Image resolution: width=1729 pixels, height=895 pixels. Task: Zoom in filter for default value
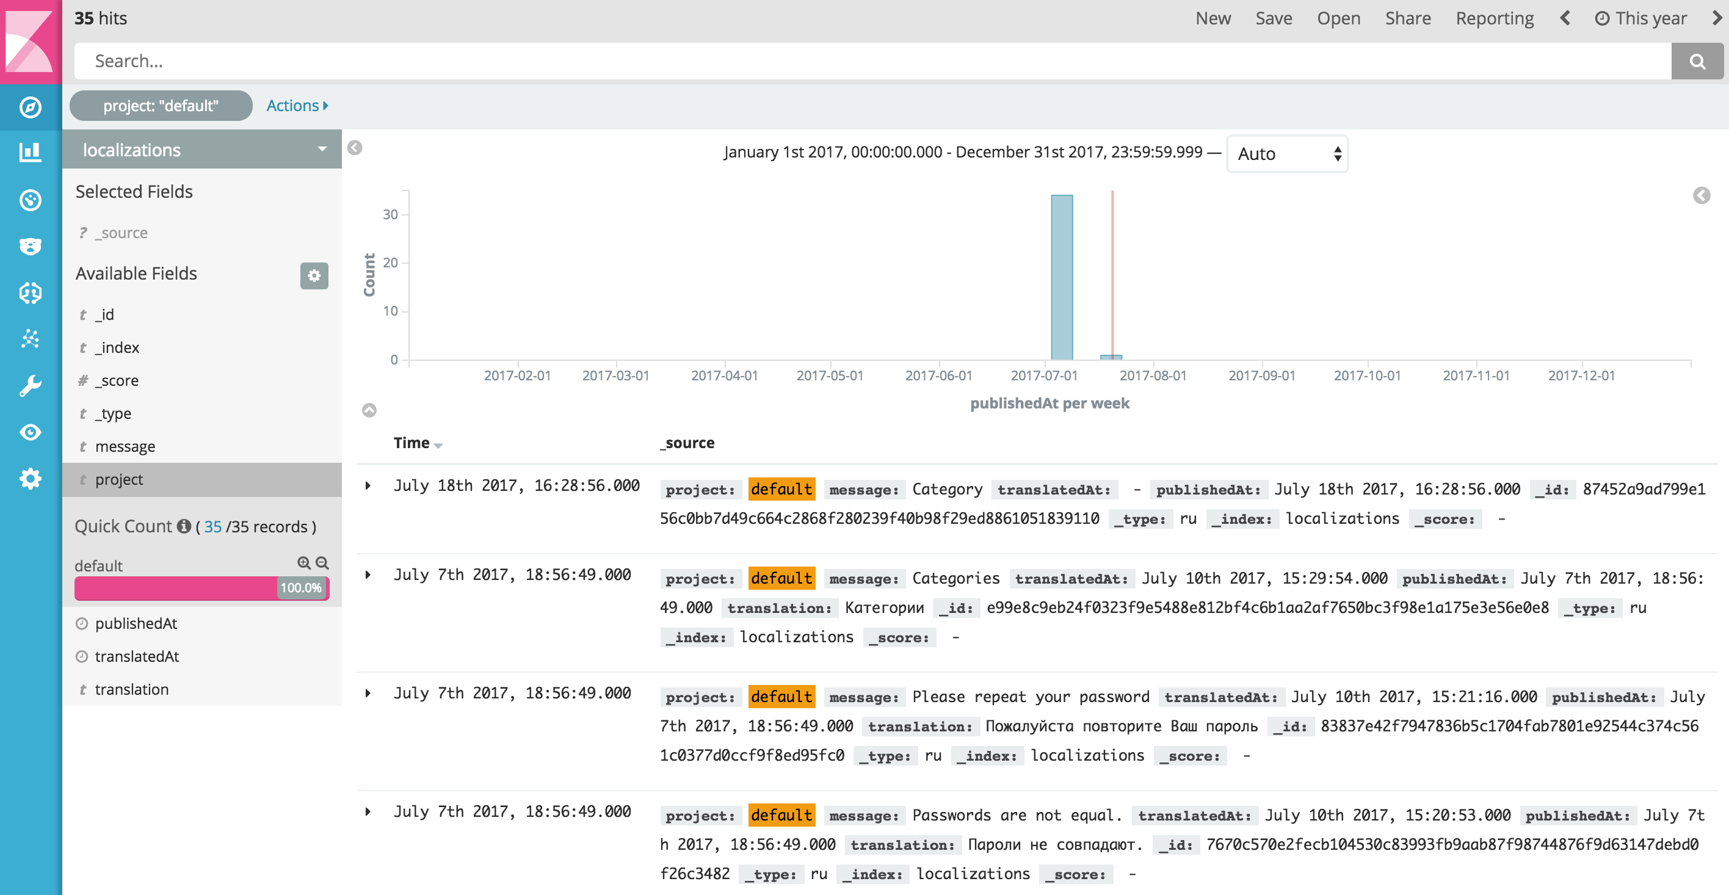(303, 563)
